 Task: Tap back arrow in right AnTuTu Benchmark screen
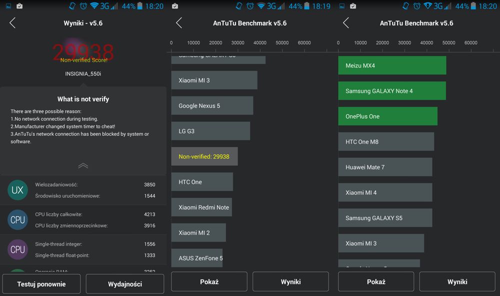pos(346,23)
